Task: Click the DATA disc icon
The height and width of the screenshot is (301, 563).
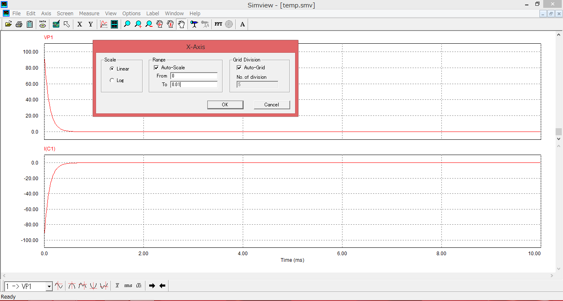Action: 43,24
